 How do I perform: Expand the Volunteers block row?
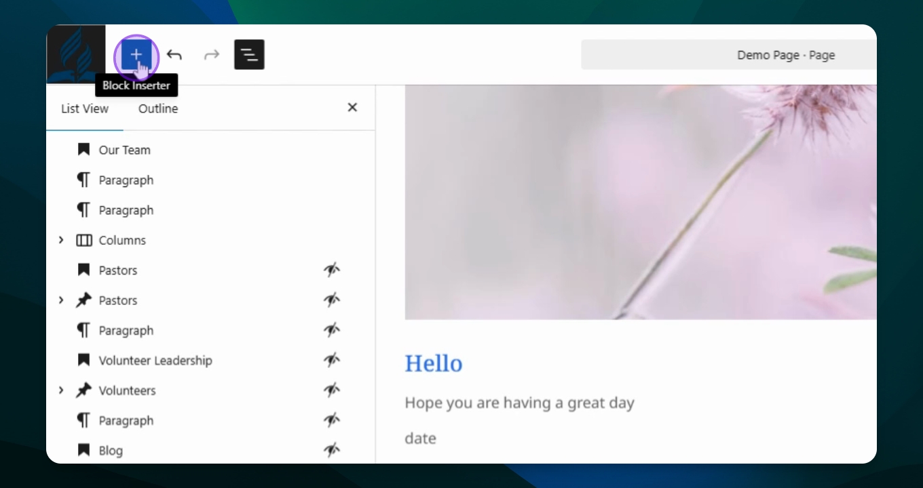click(x=61, y=390)
